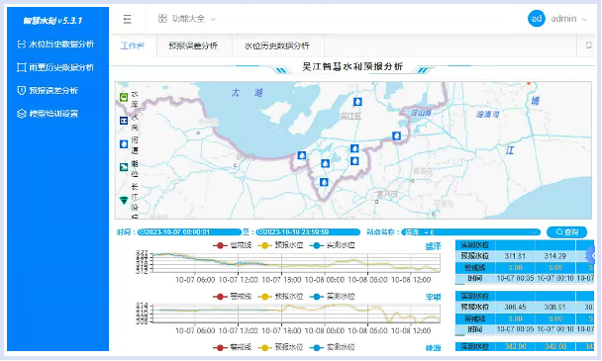Screen dimensions: 602x361
Task: Open the 功能大全 dropdown menu
Action: click(x=187, y=19)
